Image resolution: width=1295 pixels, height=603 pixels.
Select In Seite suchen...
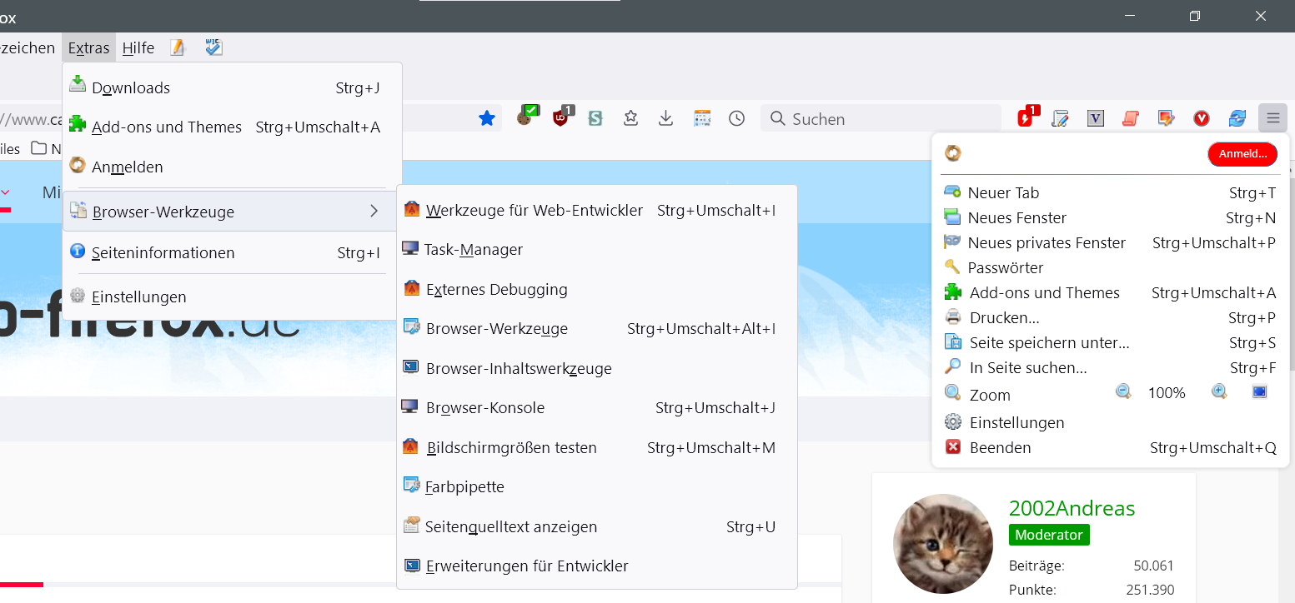(1110, 367)
